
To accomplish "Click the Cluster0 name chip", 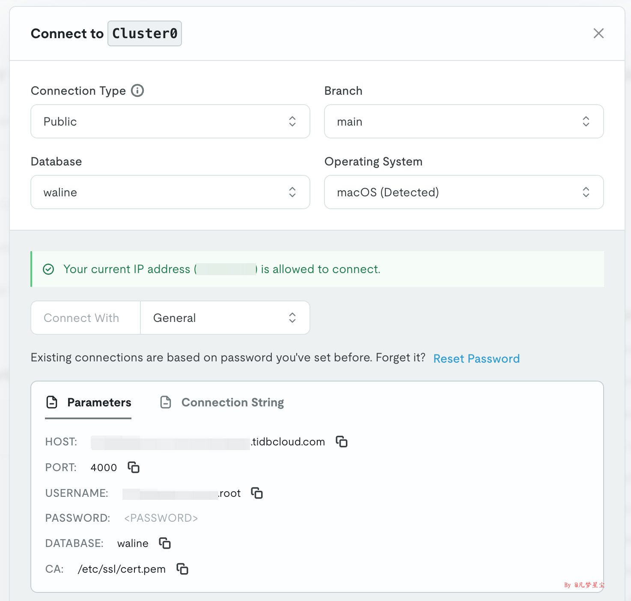I will coord(144,33).
